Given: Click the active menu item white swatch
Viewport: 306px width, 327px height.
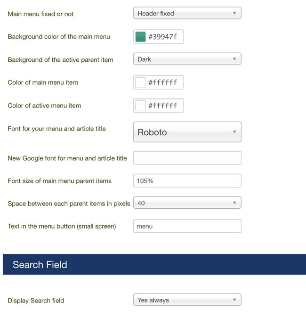Looking at the screenshot, I should (x=140, y=106).
